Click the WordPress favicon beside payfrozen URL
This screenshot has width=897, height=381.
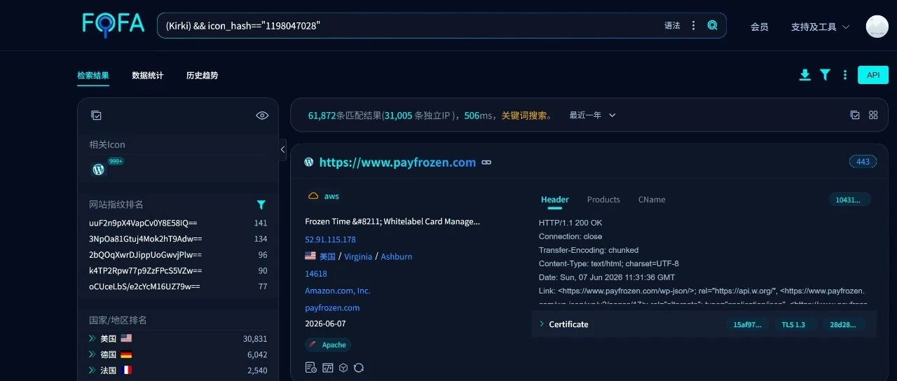(309, 162)
